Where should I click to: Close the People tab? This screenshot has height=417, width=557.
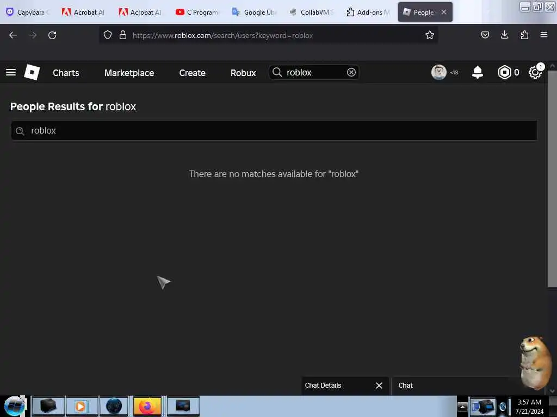(444, 12)
